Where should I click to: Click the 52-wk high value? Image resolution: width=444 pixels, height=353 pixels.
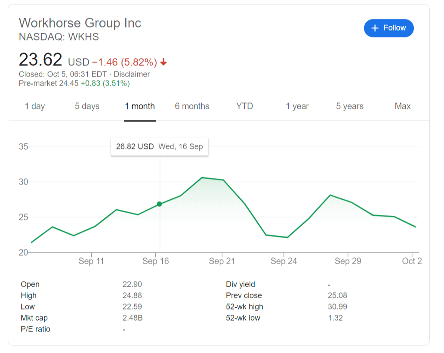(337, 307)
